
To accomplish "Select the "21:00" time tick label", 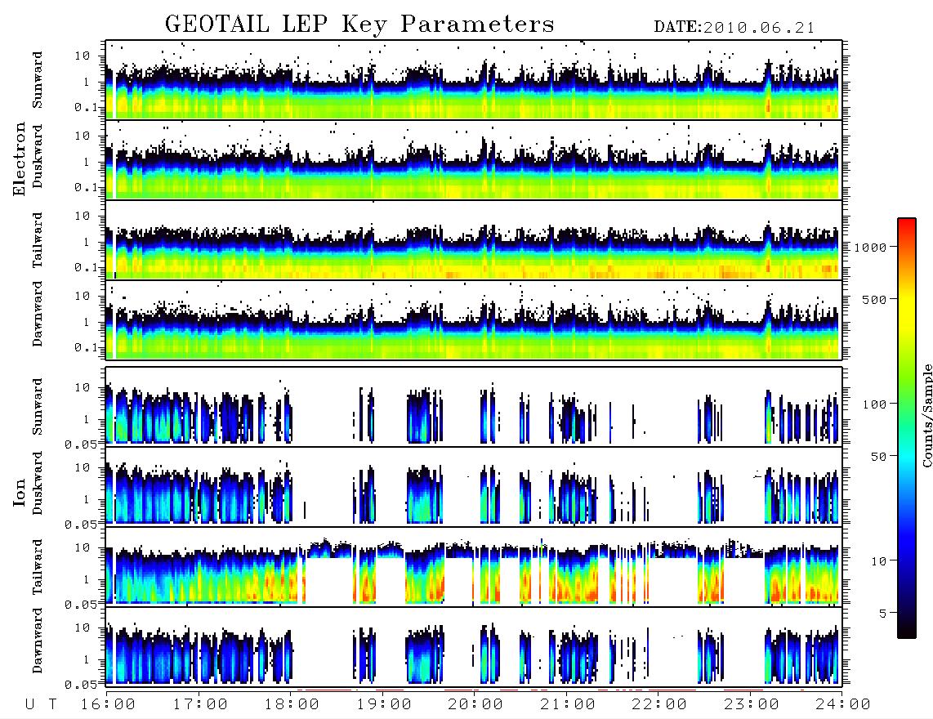I will (x=568, y=705).
